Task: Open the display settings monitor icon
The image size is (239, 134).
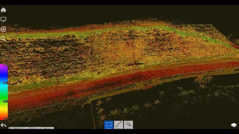Action: 3,19
